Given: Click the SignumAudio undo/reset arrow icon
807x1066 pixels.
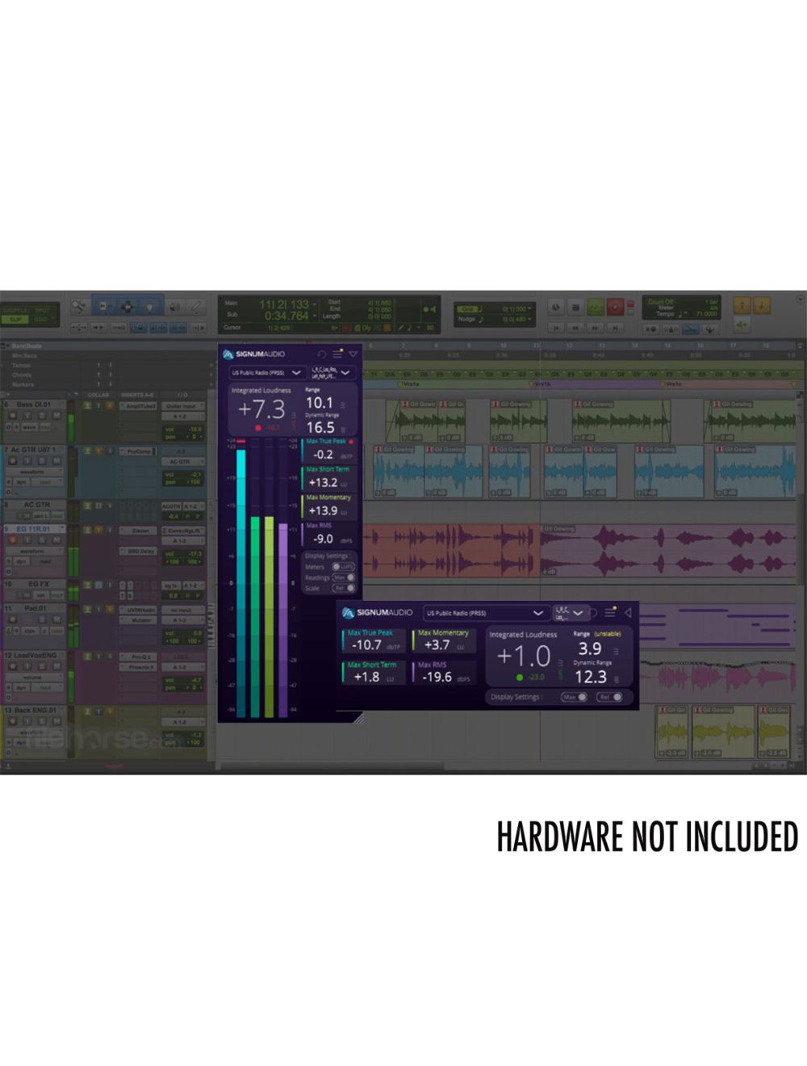Looking at the screenshot, I should (x=322, y=354).
